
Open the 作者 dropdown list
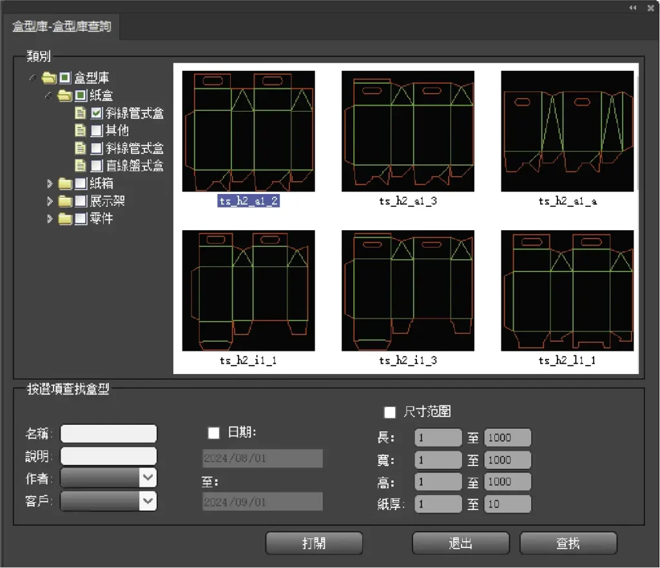pyautogui.click(x=148, y=478)
